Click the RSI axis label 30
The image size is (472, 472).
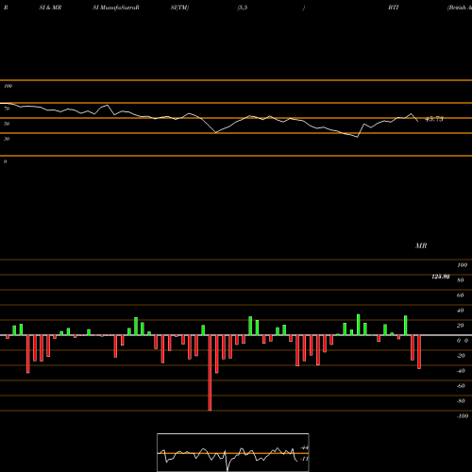(x=7, y=139)
